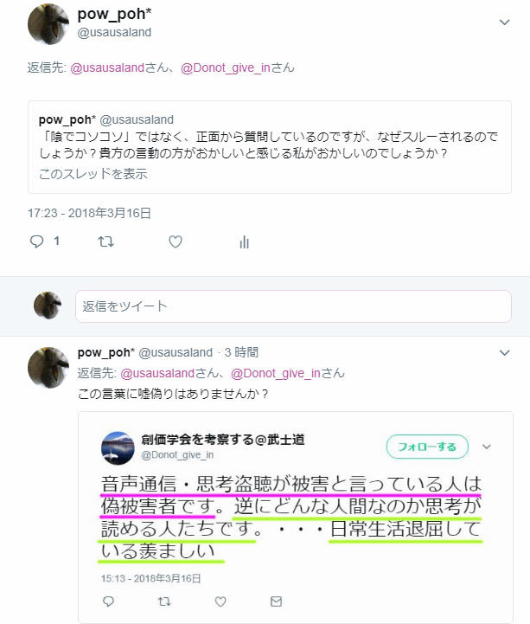
Task: Like the embedded tweet with the heart icon
Action: point(220,601)
